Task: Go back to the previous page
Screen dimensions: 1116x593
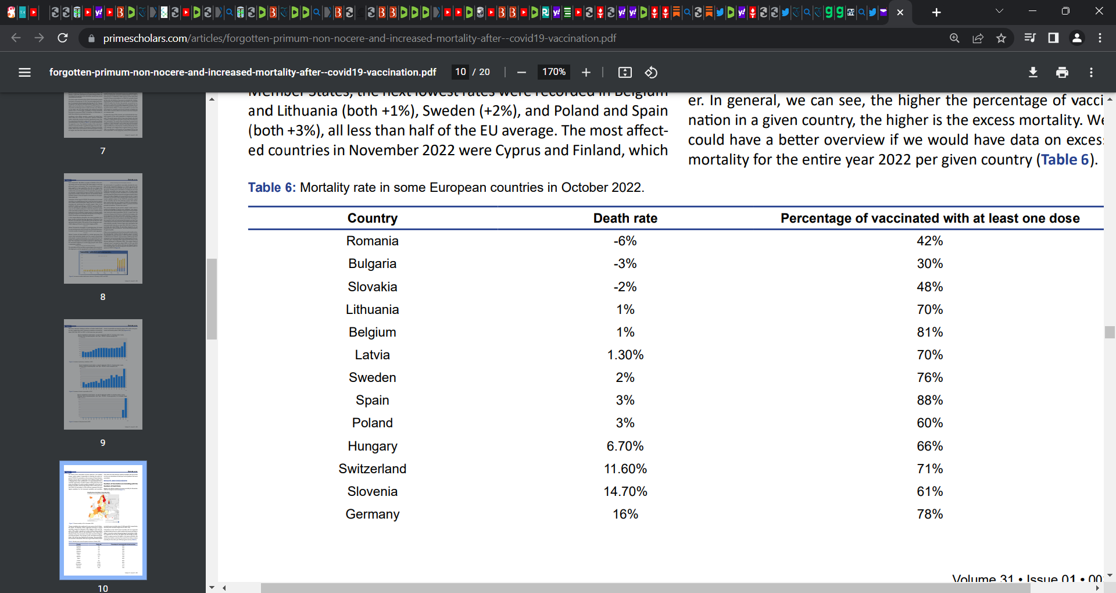Action: coord(16,38)
